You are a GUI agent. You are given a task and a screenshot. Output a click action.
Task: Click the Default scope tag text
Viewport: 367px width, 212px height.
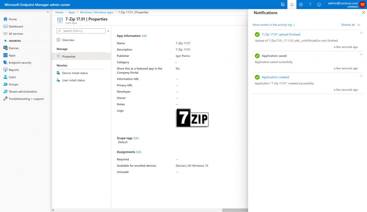123,142
